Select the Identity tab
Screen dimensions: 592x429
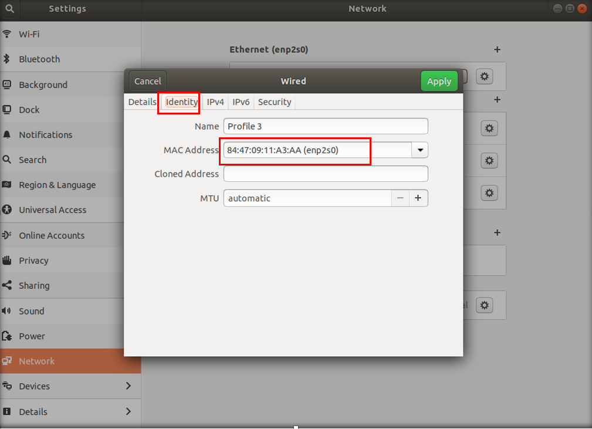(182, 102)
